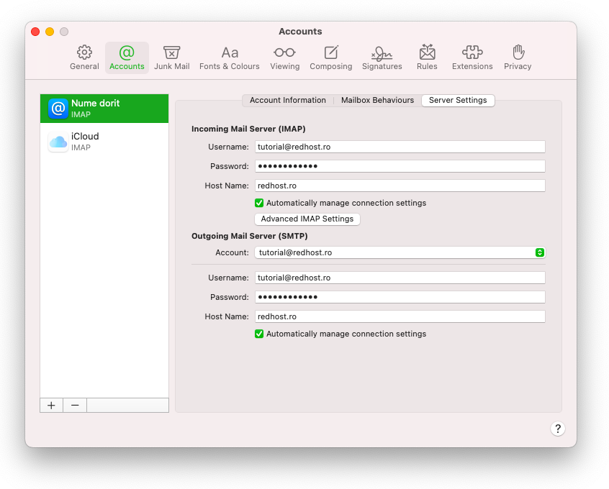The height and width of the screenshot is (489, 609).
Task: Uncheck IMAP automatic connection settings checkbox
Action: tap(259, 203)
